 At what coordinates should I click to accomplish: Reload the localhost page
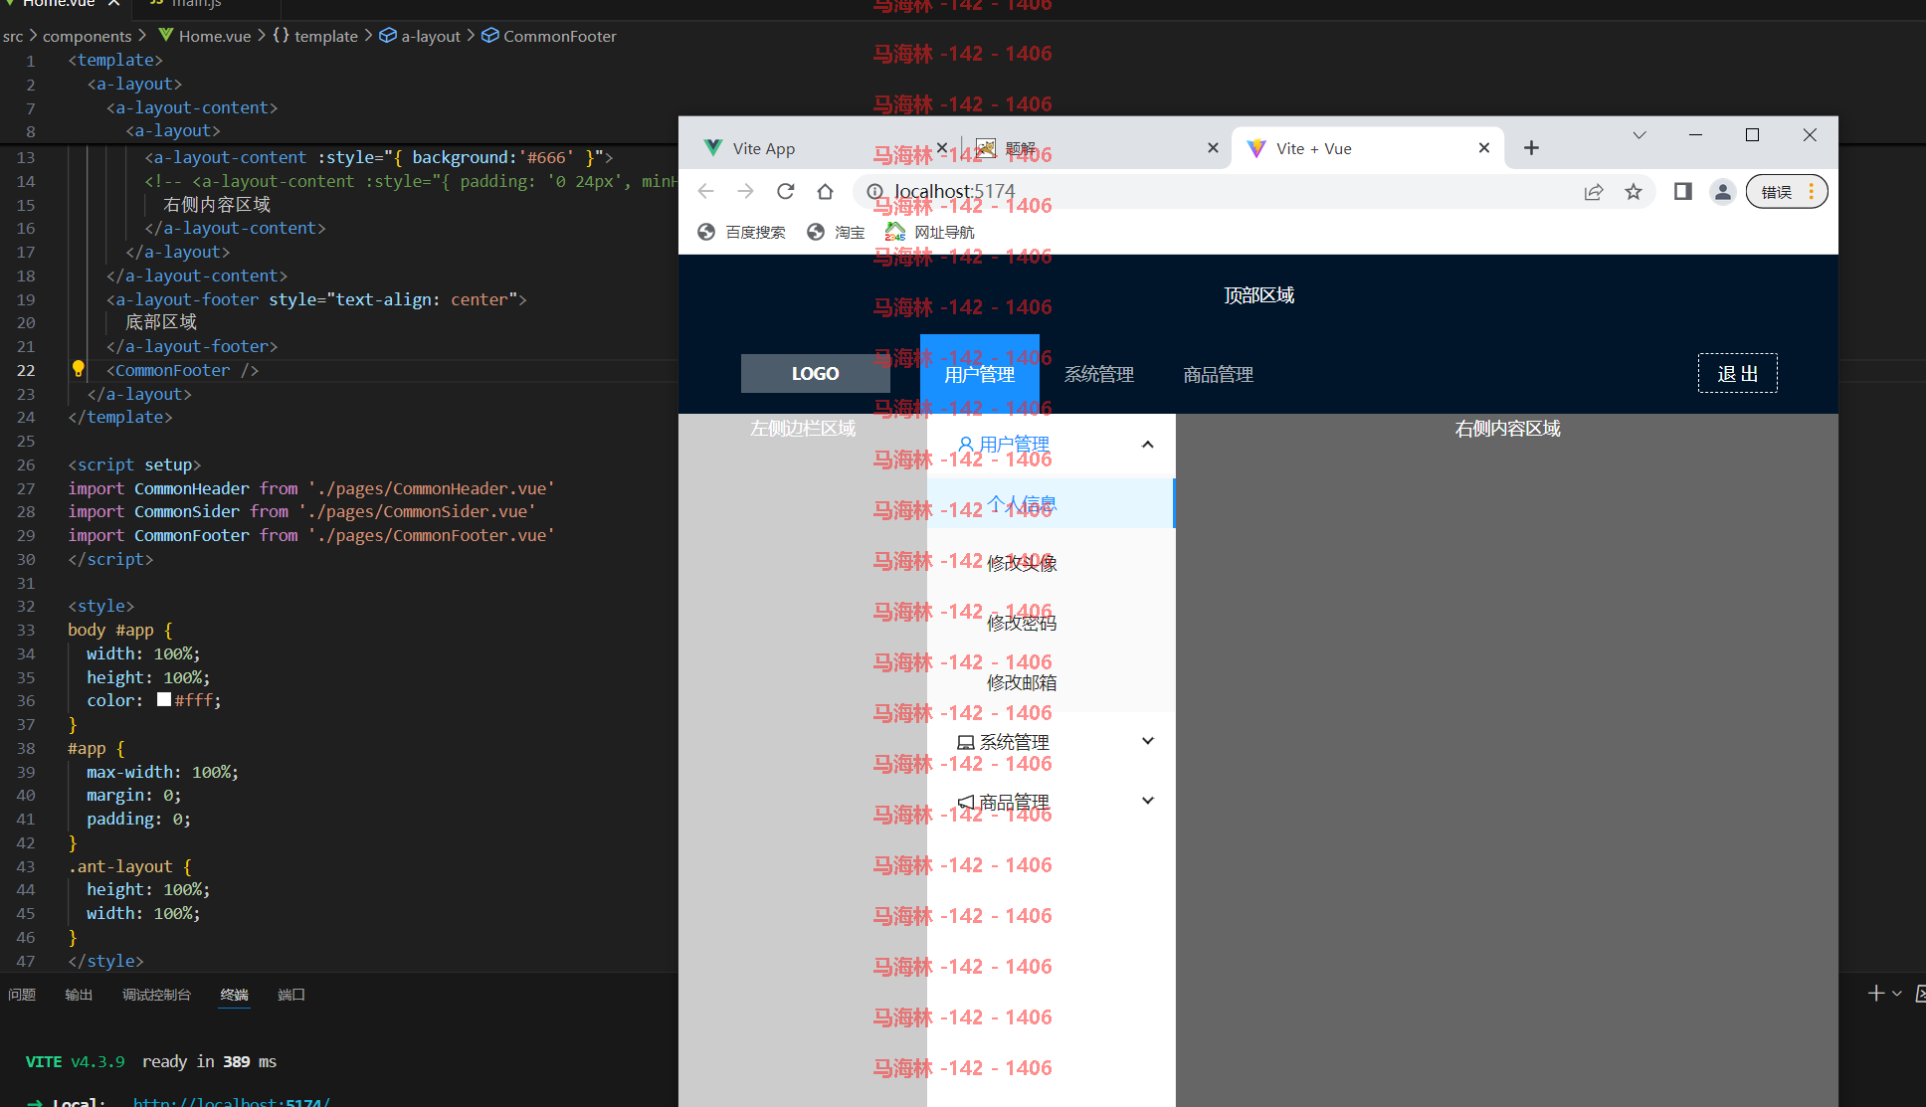785,191
